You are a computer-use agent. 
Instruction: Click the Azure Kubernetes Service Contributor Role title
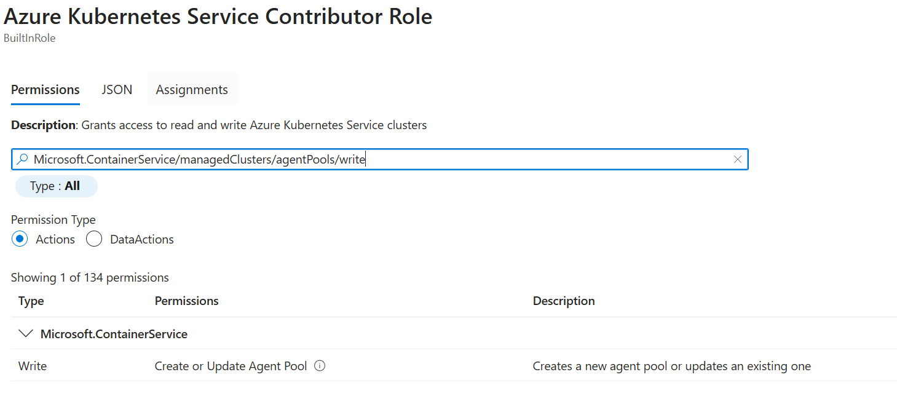218,17
